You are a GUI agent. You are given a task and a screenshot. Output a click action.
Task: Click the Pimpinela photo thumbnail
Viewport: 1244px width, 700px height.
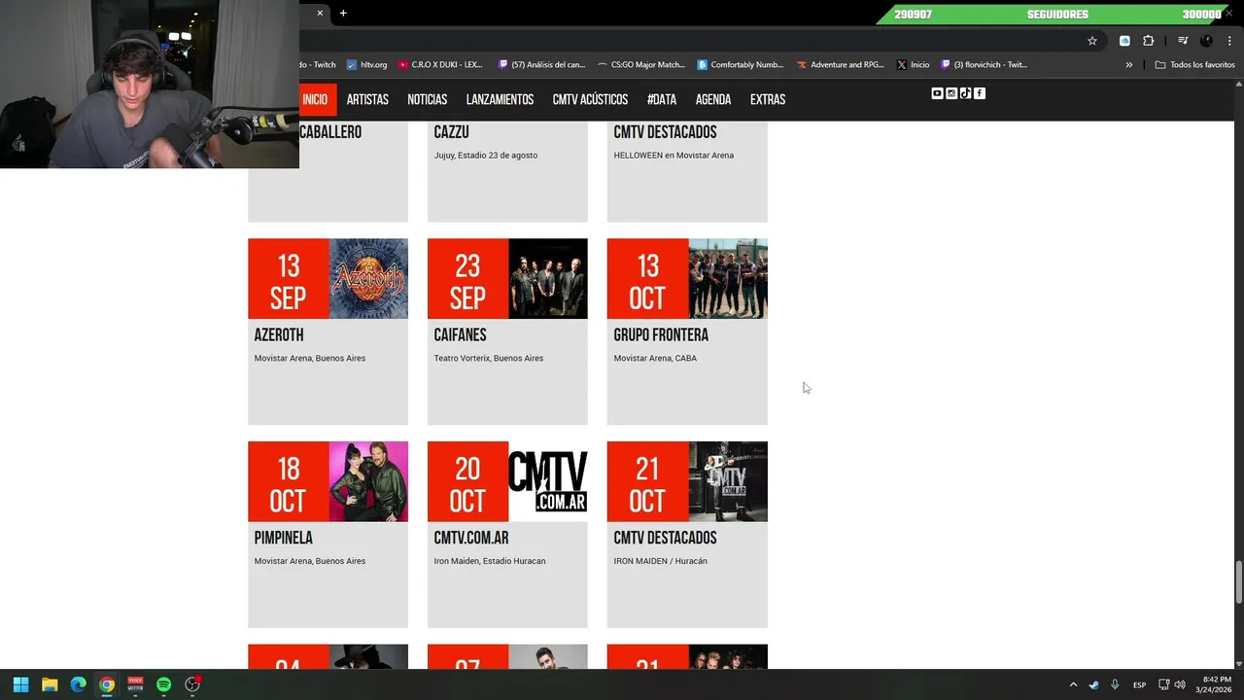[368, 482]
